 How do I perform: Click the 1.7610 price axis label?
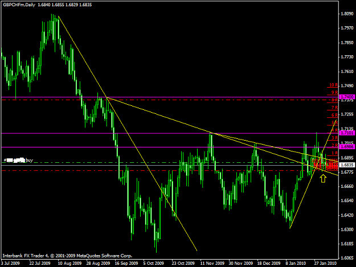pyautogui.click(x=347, y=72)
